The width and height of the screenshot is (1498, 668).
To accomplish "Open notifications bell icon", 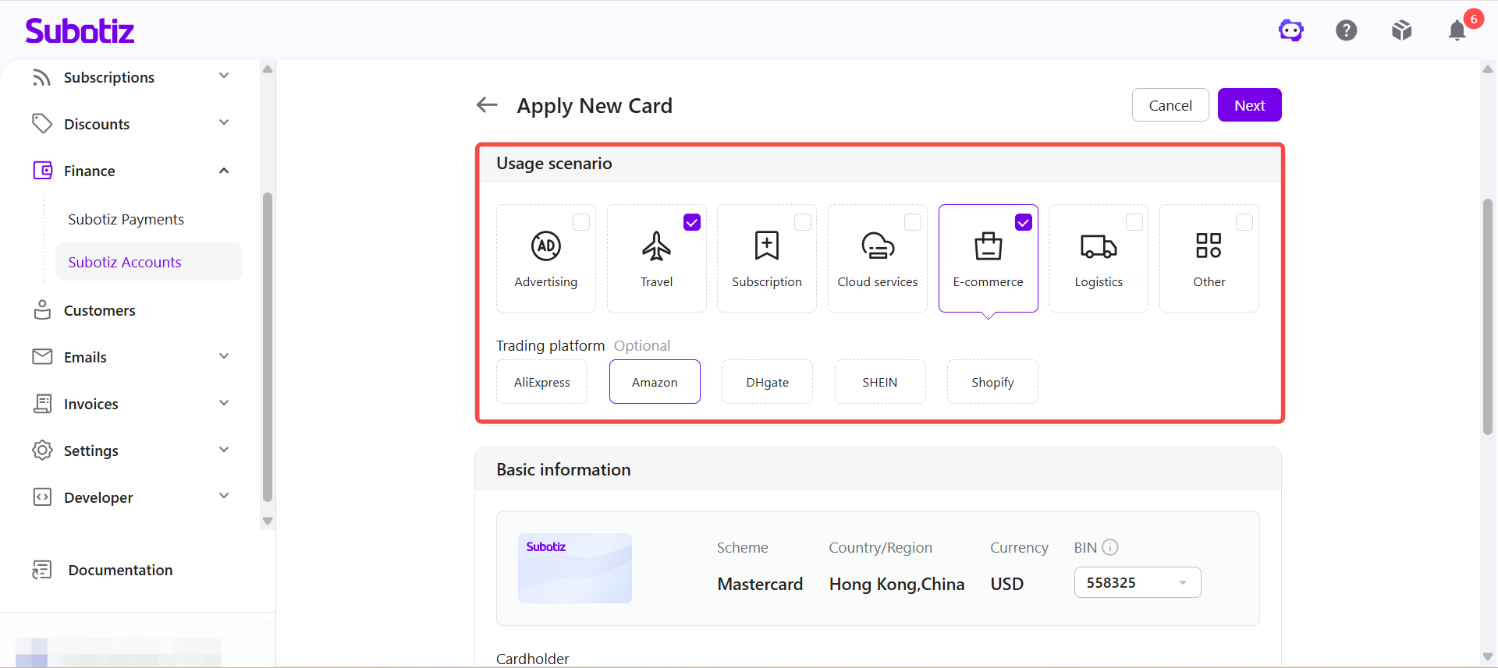I will (1457, 30).
